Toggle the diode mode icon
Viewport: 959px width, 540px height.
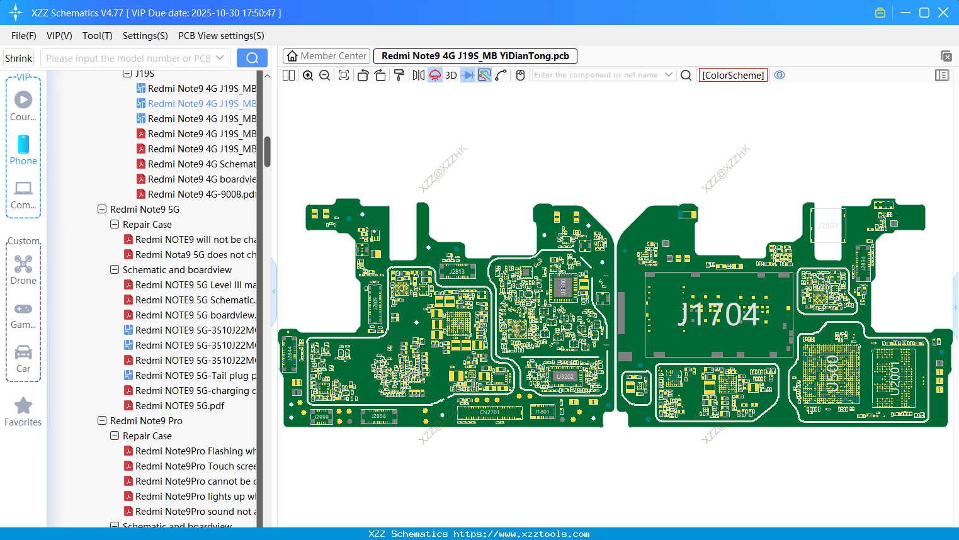point(468,76)
